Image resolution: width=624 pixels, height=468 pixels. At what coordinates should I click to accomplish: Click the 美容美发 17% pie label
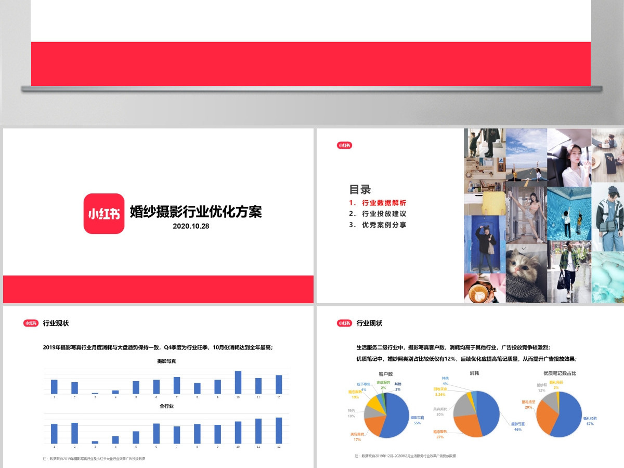tap(357, 437)
